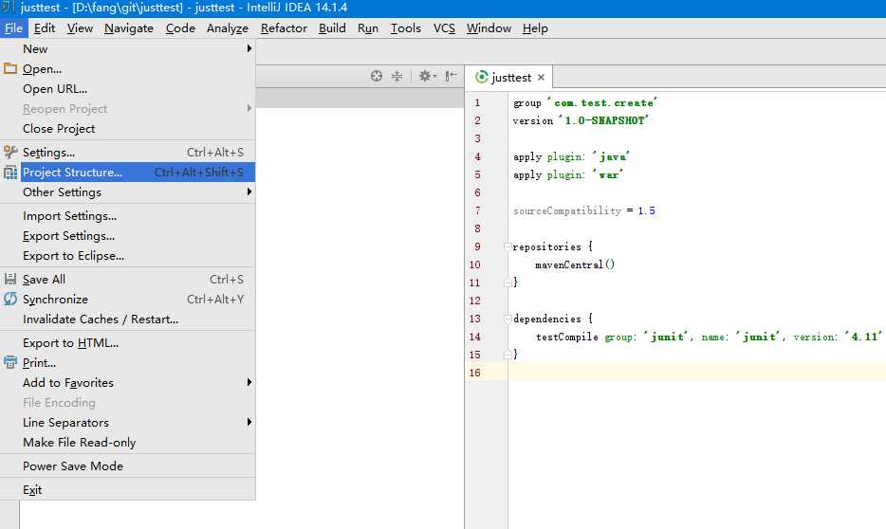This screenshot has width=886, height=529.
Task: Click line number 16 in the gutter
Action: point(474,373)
